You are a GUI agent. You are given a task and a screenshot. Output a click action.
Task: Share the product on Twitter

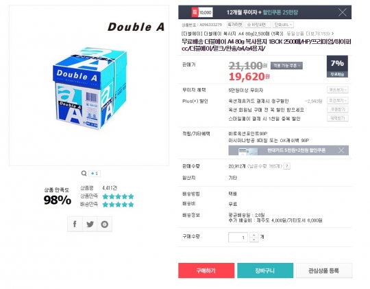pyautogui.click(x=90, y=224)
